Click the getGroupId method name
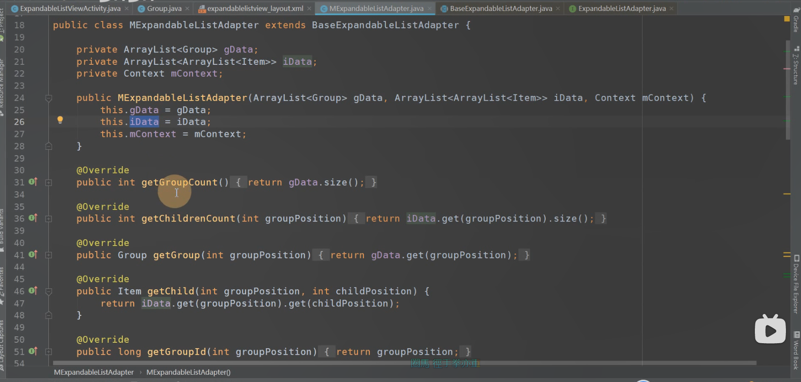 [177, 352]
